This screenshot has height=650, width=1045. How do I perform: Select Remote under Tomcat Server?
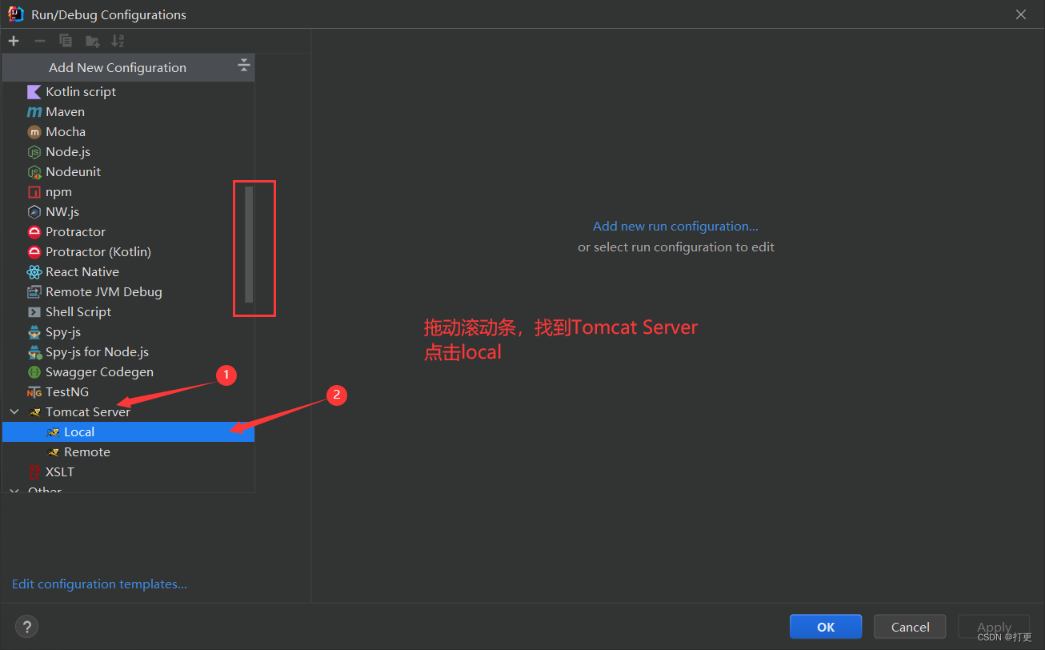pyautogui.click(x=128, y=452)
